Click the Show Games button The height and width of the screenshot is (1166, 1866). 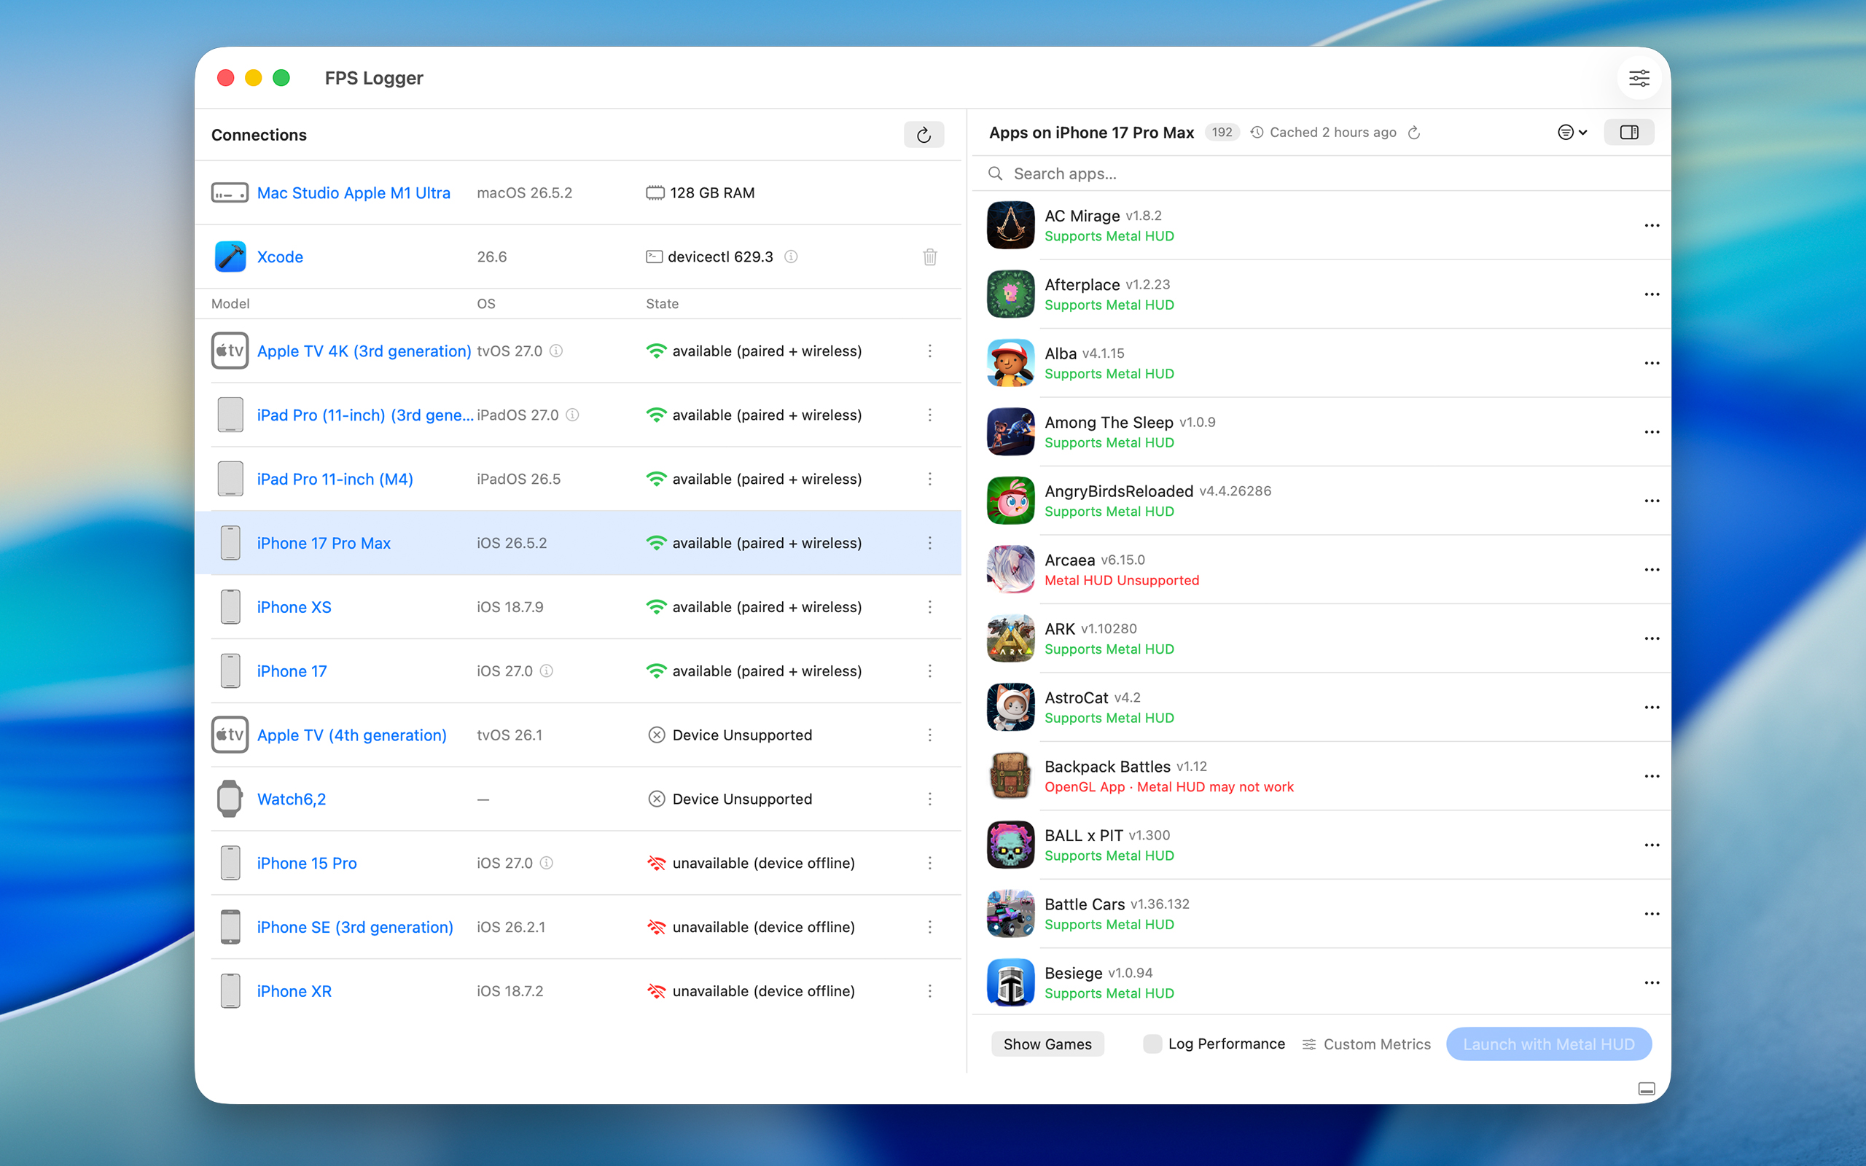click(x=1047, y=1044)
